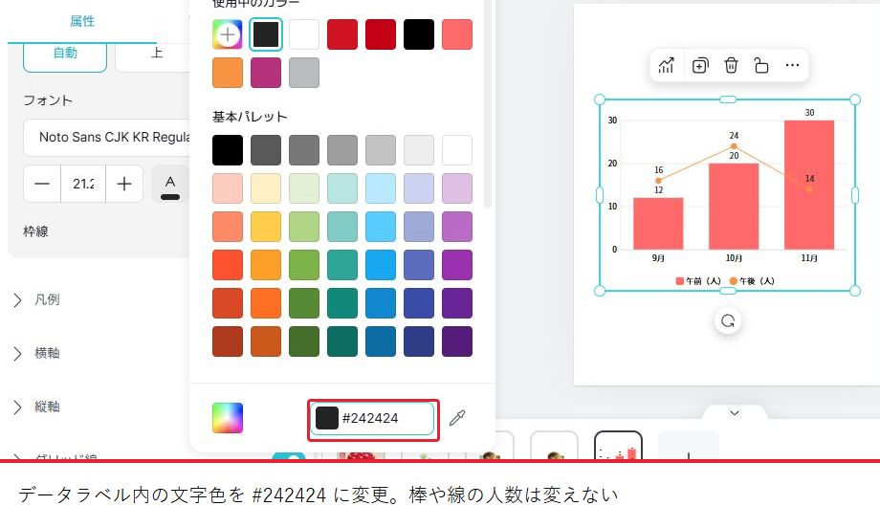Image resolution: width=880 pixels, height=528 pixels.
Task: Collapse the page strip with down chevron
Action: (734, 413)
